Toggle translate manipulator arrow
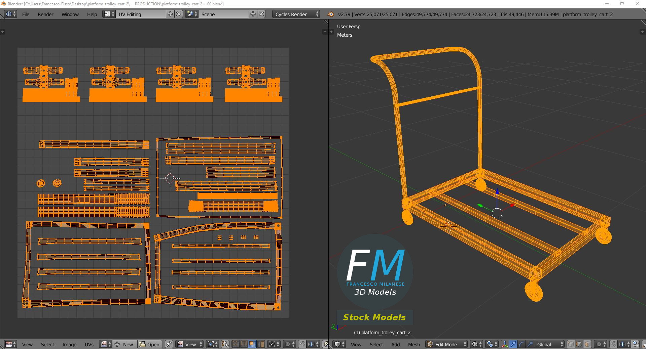646x349 pixels. [513, 344]
